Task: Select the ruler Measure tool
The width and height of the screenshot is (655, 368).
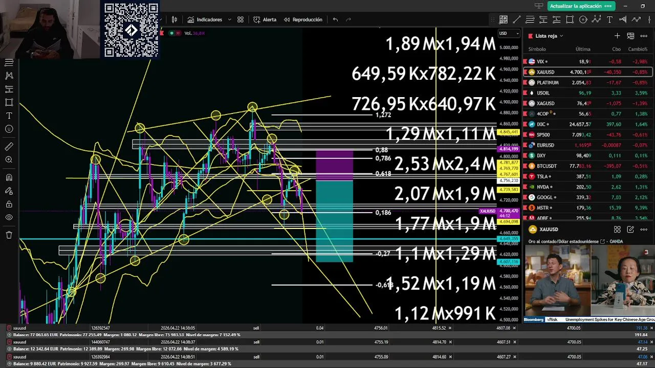Action: coord(9,147)
